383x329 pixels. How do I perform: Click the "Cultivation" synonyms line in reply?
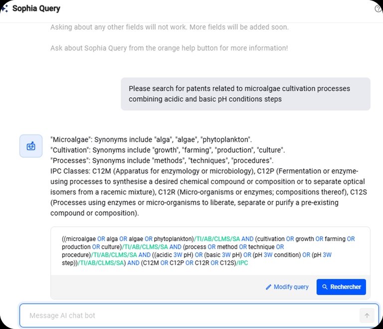click(x=168, y=150)
